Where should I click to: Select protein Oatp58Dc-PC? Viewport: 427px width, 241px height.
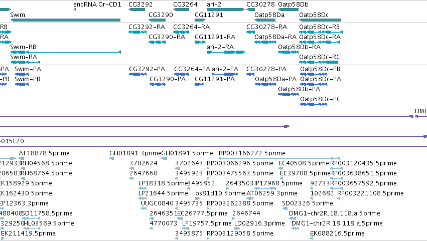click(x=314, y=104)
